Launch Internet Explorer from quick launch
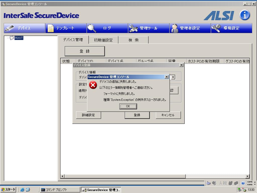257x193 pixels. [x=22, y=190]
